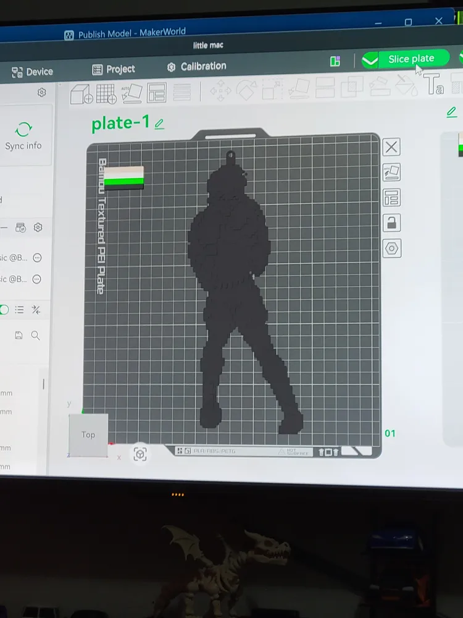Click the Sync info button

[23, 136]
